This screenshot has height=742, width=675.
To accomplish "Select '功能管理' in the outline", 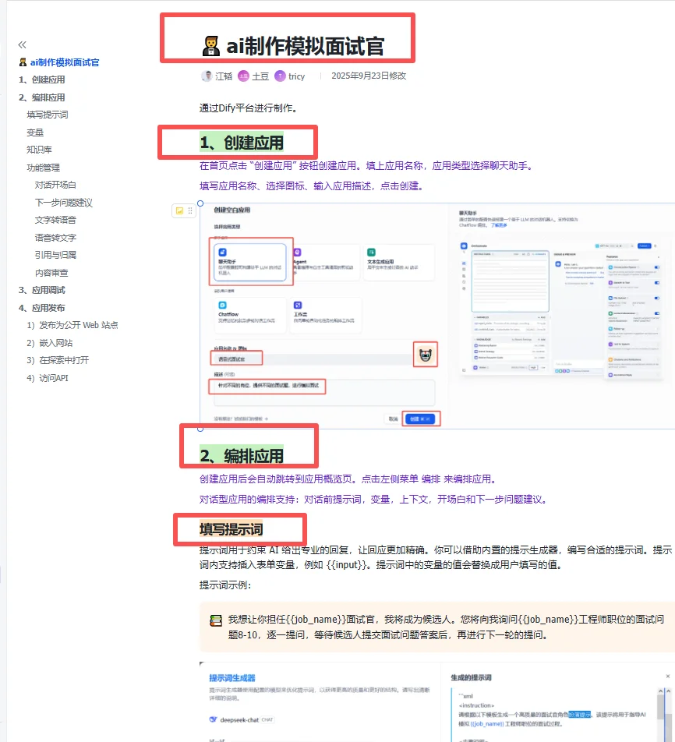I will pos(43,168).
